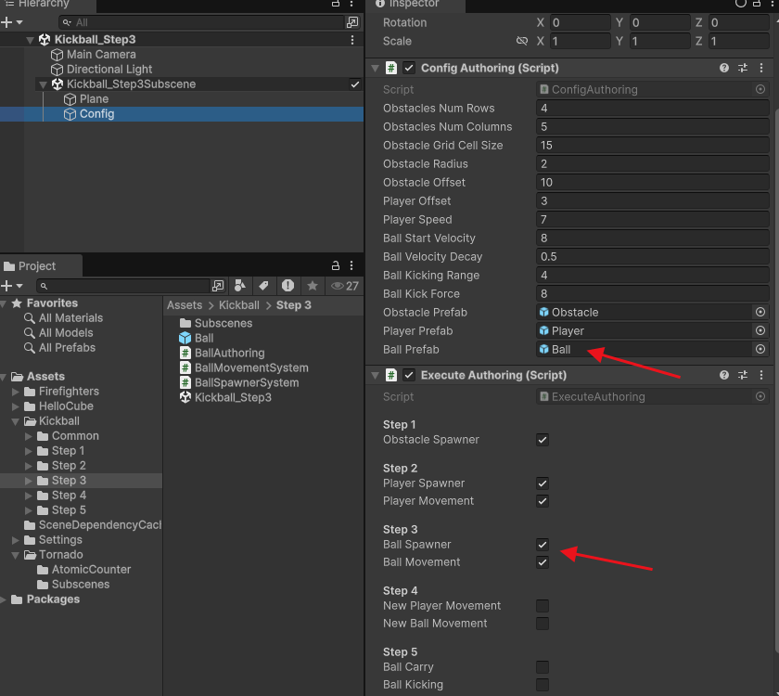The image size is (779, 696).
Task: Collapse Kickball folder arrow
Action: coord(16,421)
